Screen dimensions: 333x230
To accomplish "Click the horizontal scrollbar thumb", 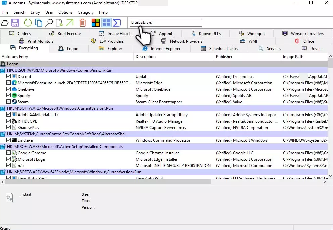I will pos(107,182).
